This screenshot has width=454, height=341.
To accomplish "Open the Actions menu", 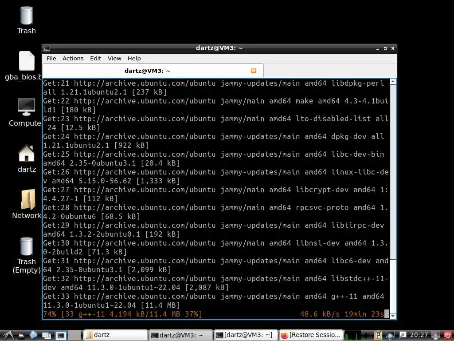I will click(73, 58).
